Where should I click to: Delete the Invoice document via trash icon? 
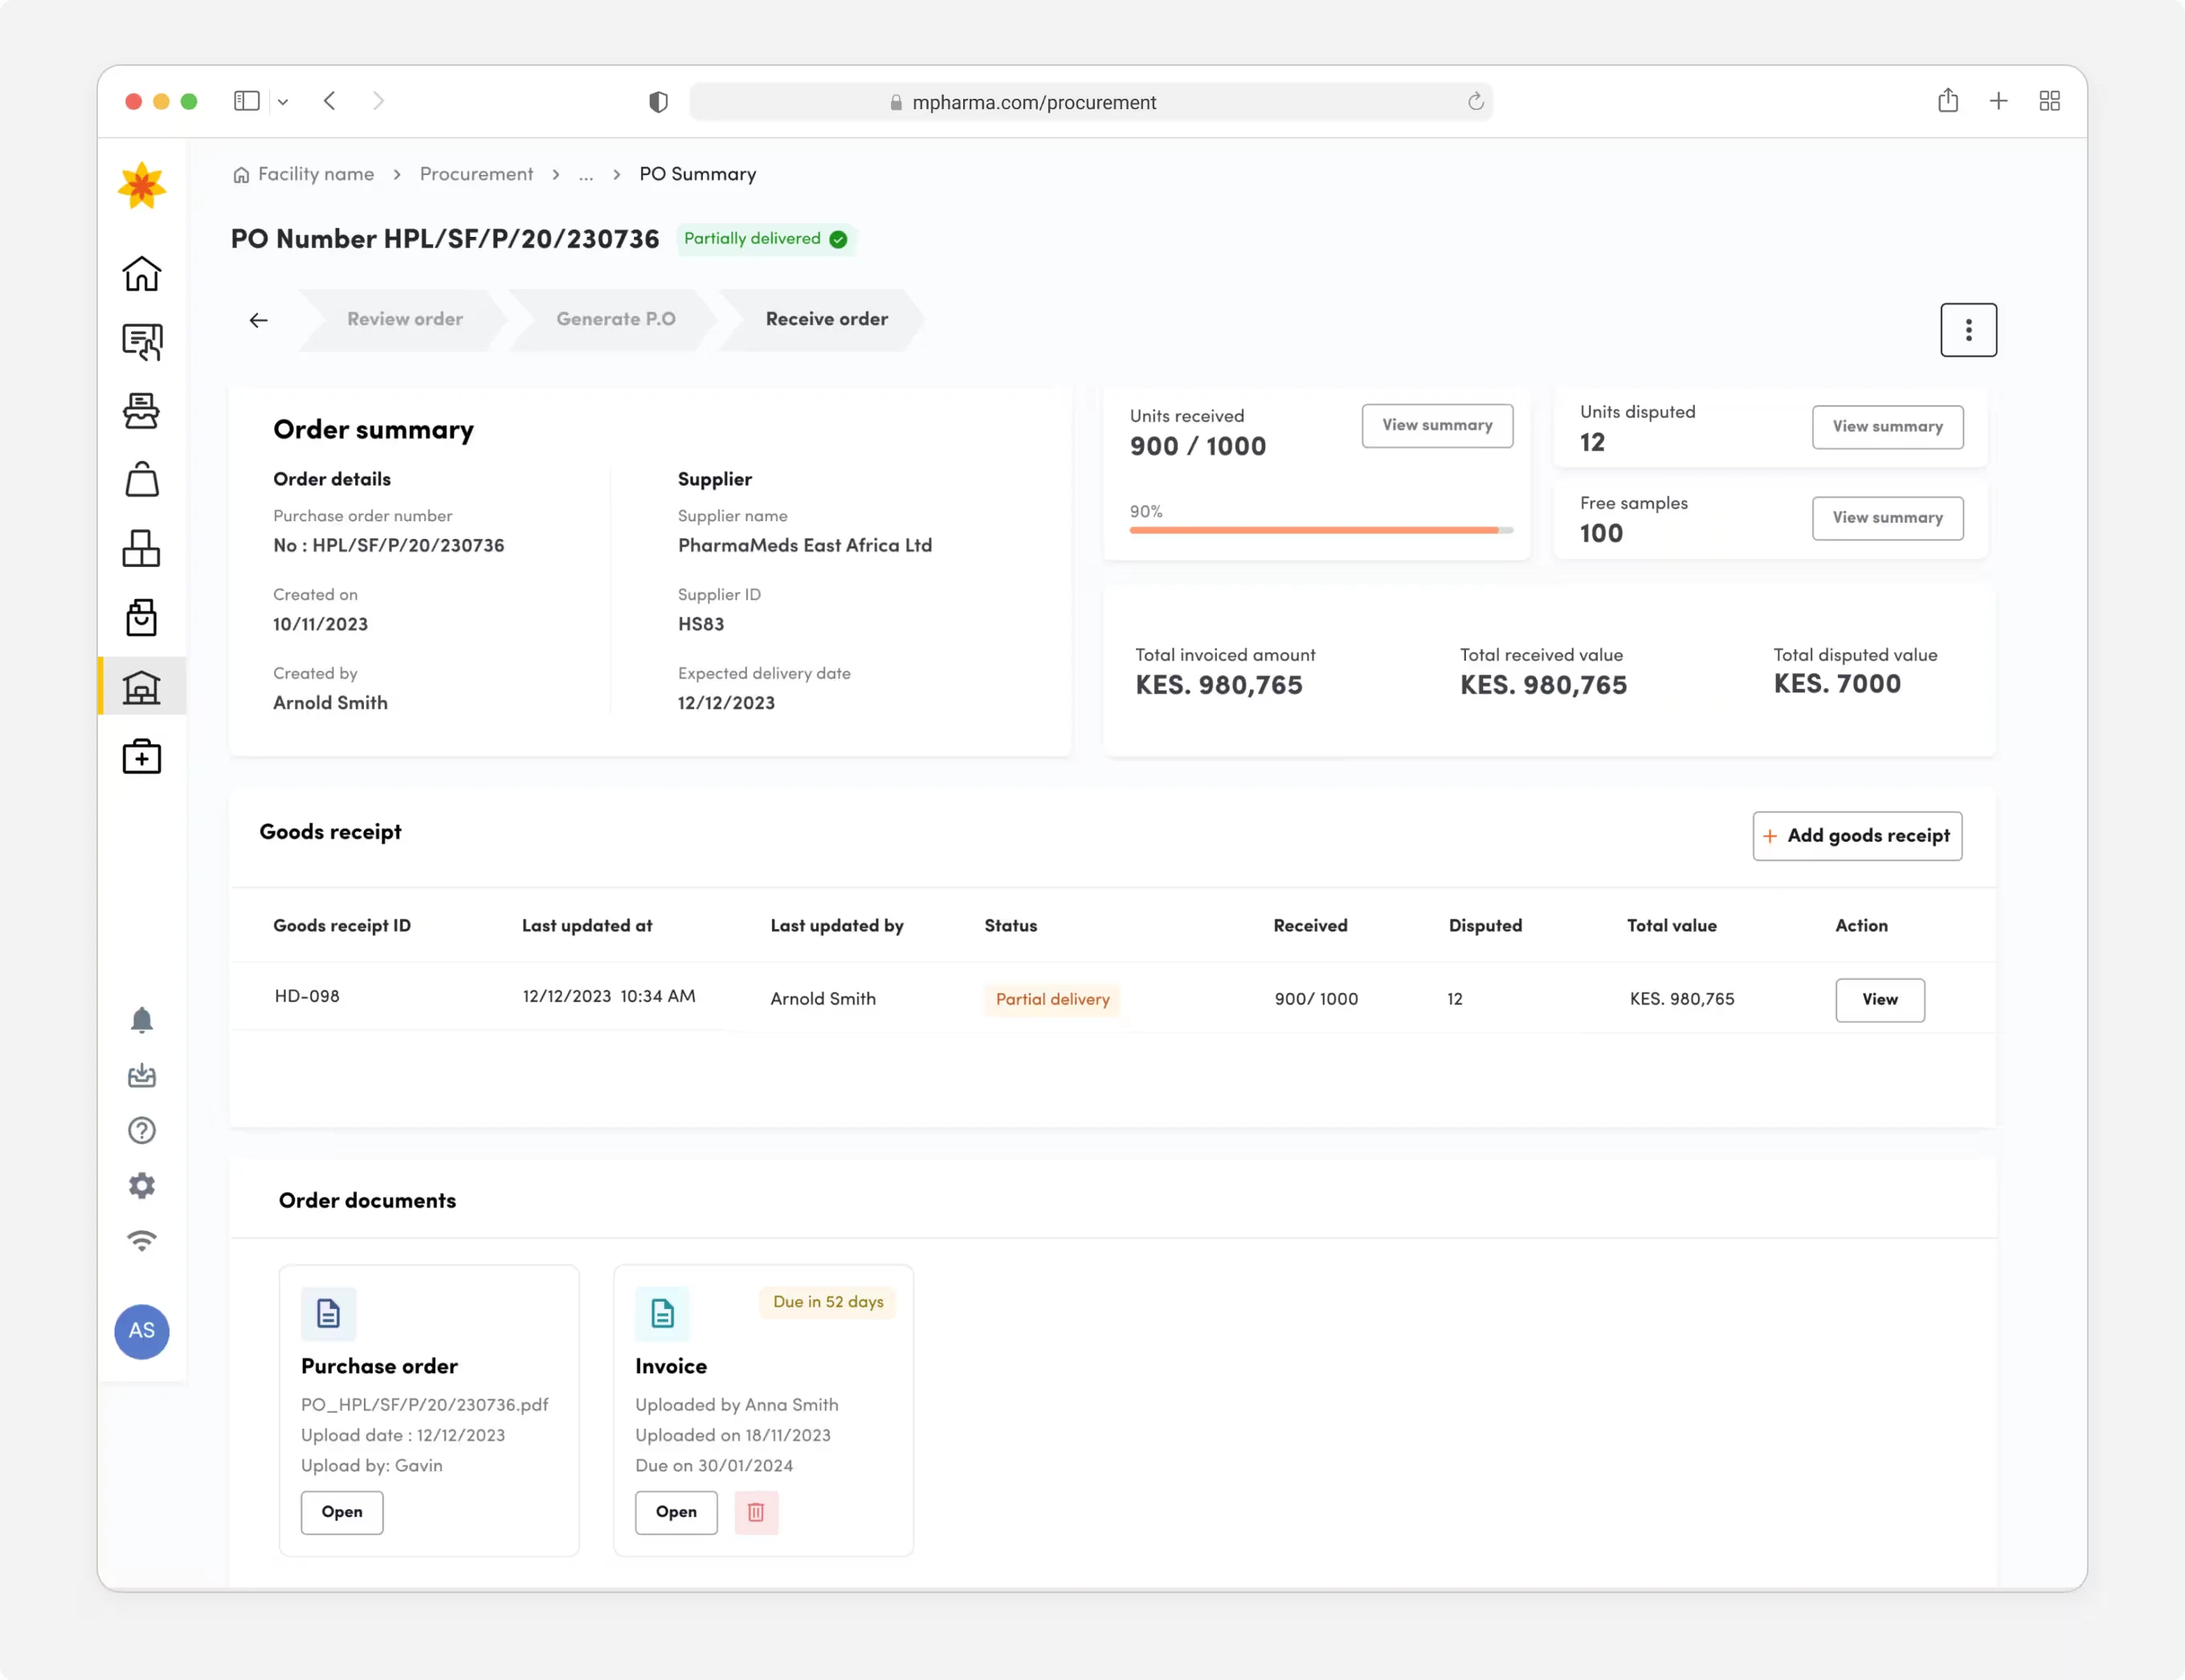(x=757, y=1512)
